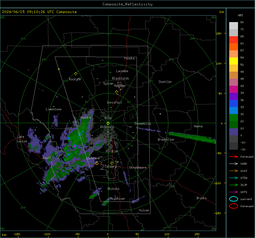The width and height of the screenshot is (255, 238).
Task: Click the slate purple swatch below 10 dBZ
Action: point(233,132)
